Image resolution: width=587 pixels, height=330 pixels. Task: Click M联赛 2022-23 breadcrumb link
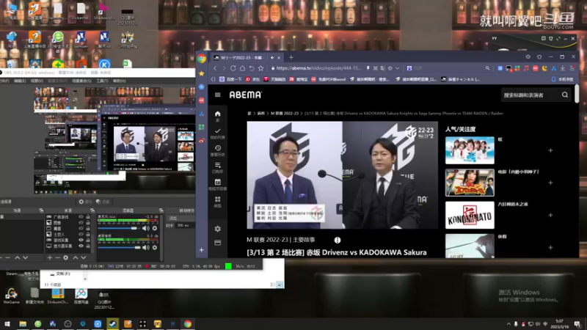285,114
